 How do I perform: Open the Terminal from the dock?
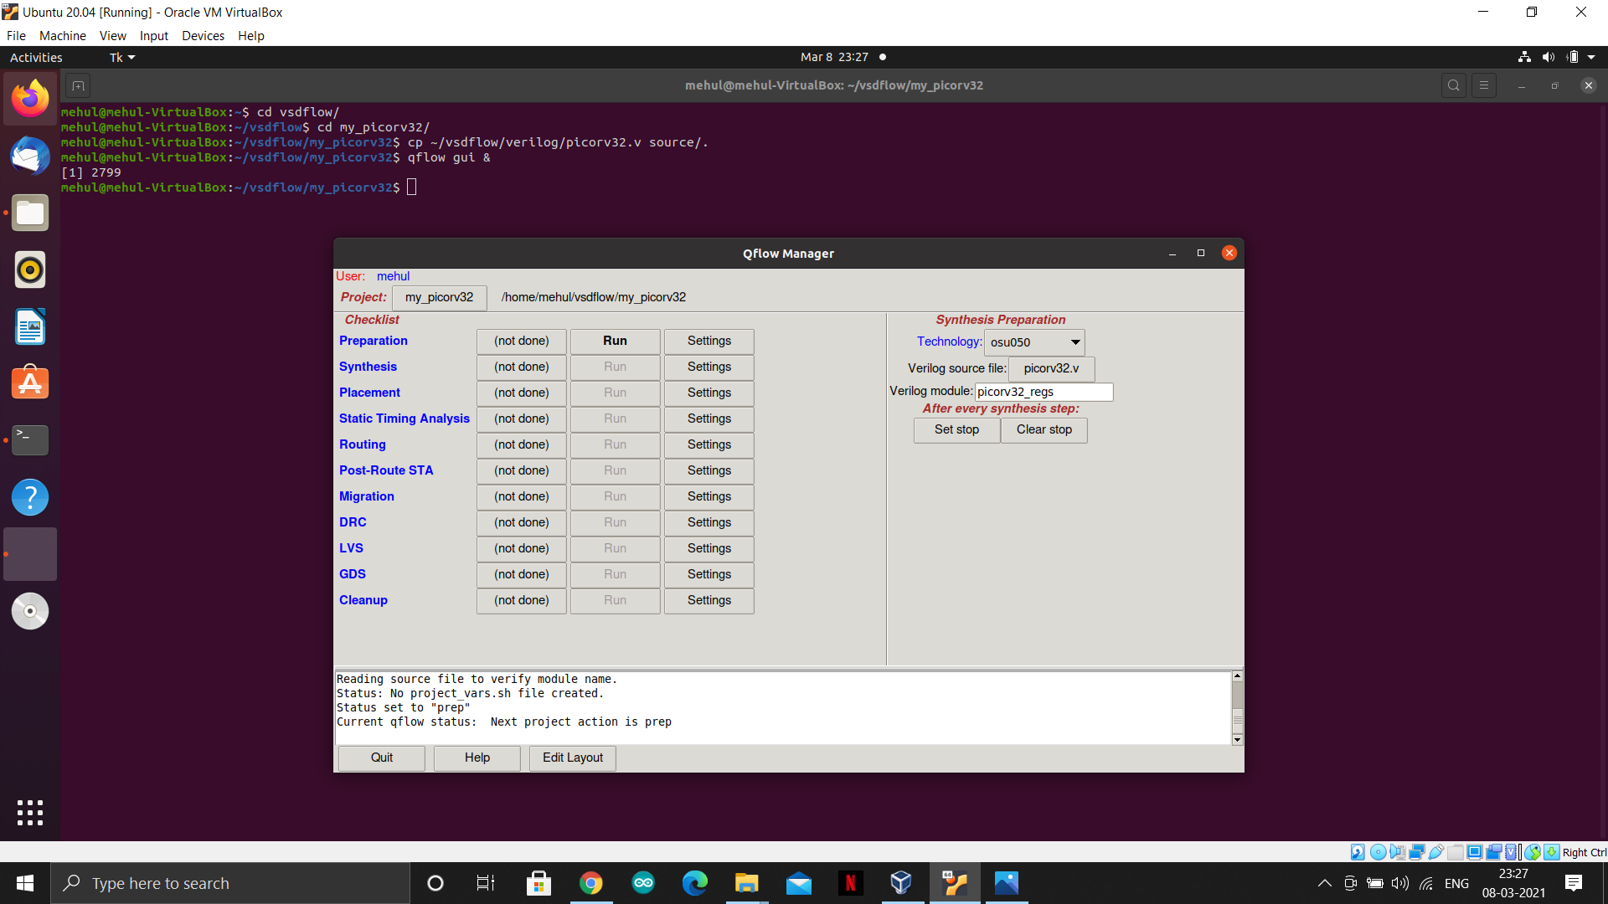pos(30,439)
